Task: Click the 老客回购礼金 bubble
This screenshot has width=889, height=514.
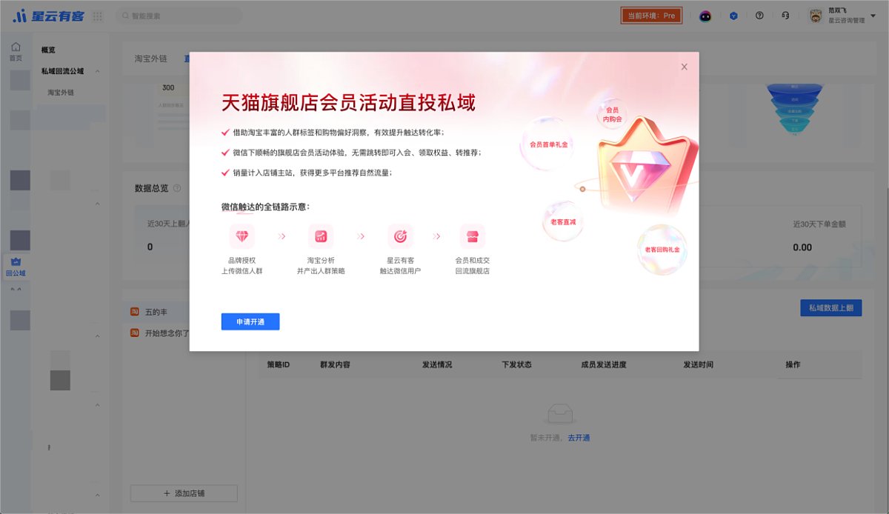Action: 662,250
